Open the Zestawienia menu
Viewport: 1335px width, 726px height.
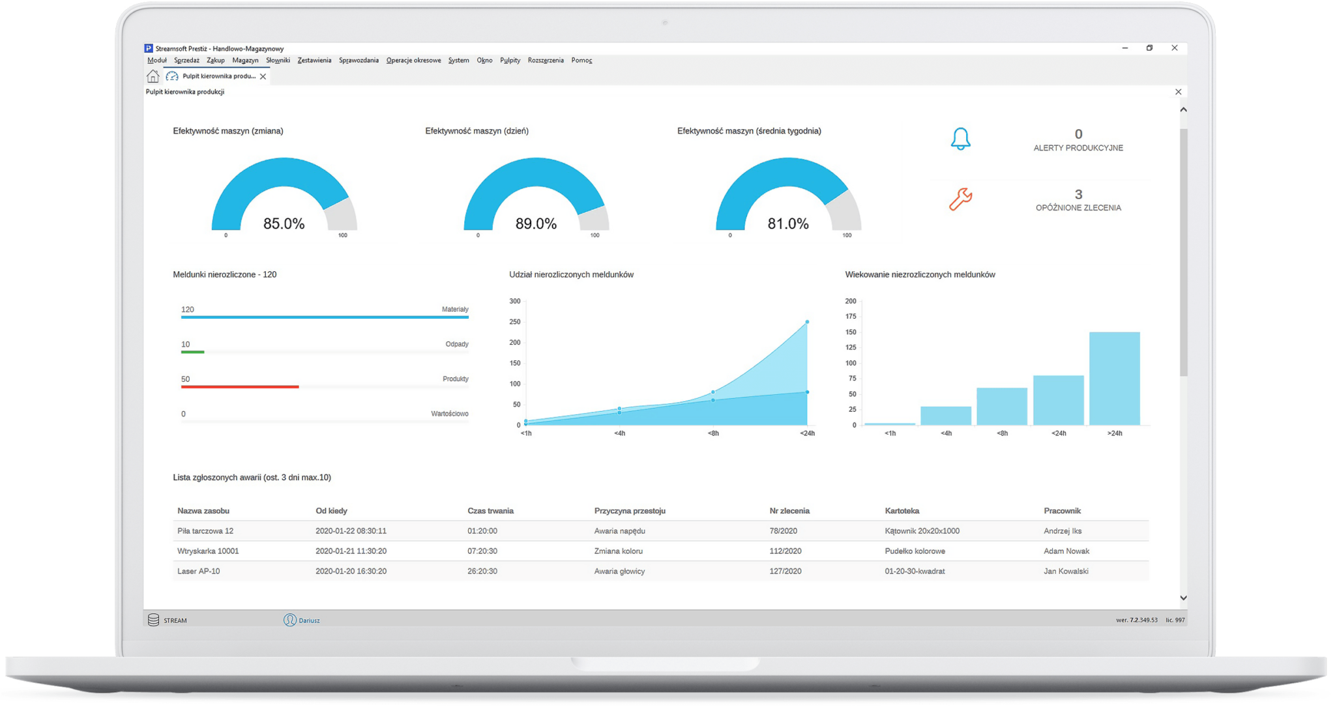[x=314, y=60]
